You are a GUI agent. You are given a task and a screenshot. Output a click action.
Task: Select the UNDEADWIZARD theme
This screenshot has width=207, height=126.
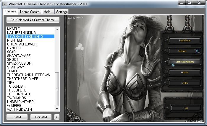[30, 102]
